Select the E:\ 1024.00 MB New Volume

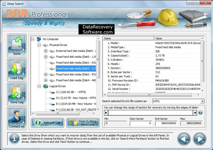76,104
